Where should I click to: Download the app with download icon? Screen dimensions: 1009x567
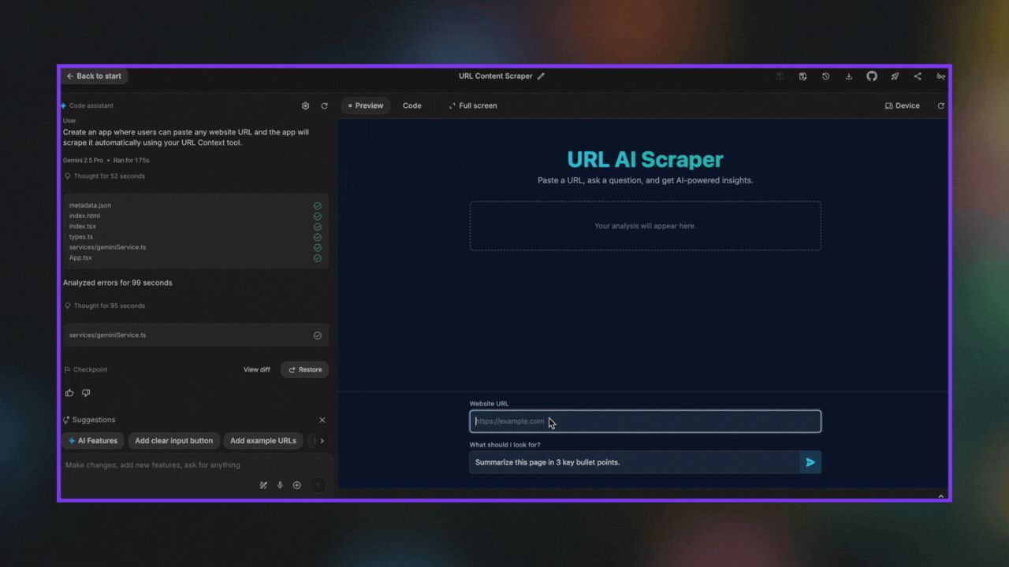[x=849, y=76]
